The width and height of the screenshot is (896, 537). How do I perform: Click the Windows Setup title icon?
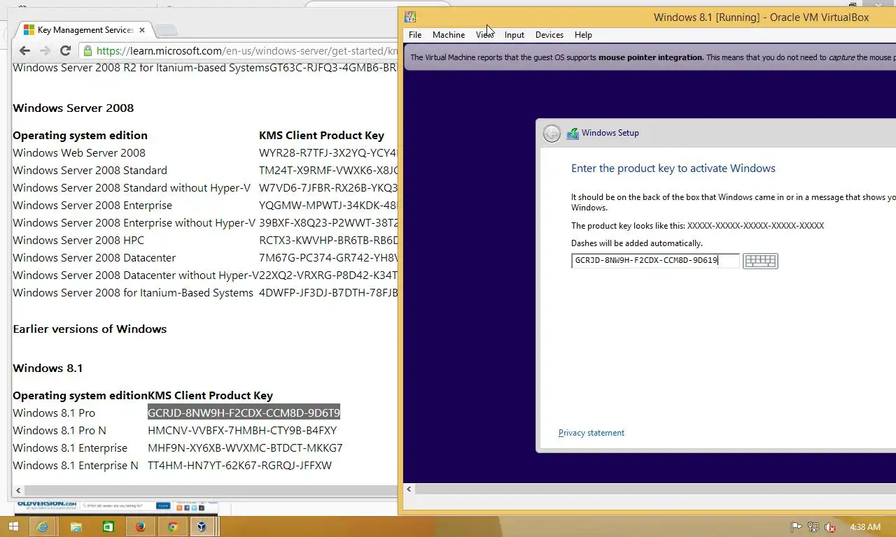[x=573, y=133]
